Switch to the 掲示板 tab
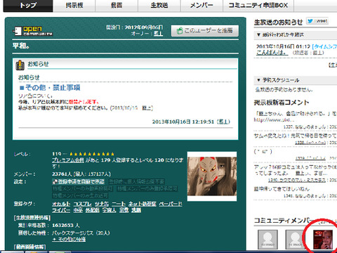This screenshot has width=337, height=253. [x=74, y=6]
